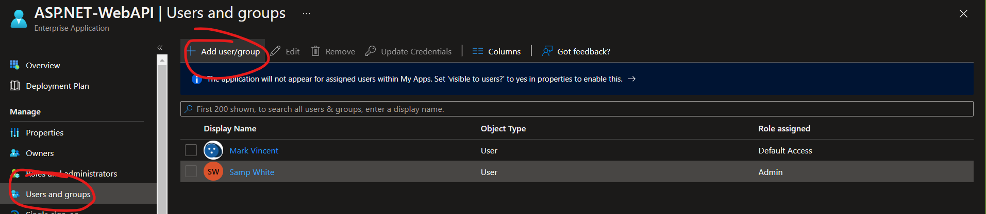Click the info banner arrow link
This screenshot has height=214, width=986.
point(631,79)
